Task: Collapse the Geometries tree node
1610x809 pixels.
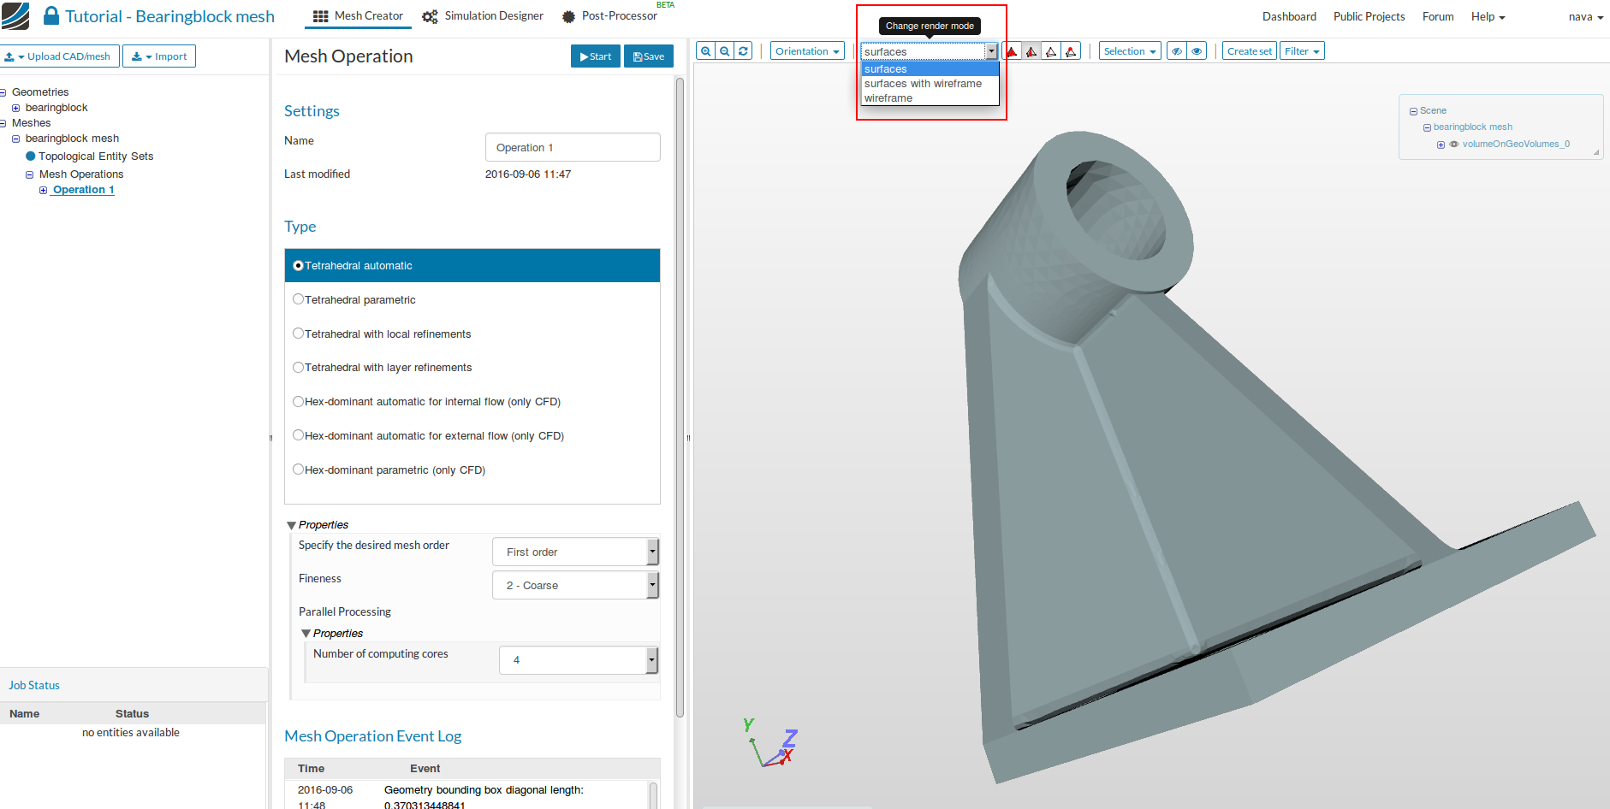Action: point(3,92)
